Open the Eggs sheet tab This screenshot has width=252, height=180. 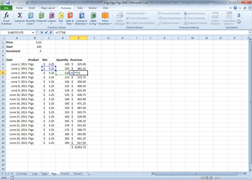point(45,174)
